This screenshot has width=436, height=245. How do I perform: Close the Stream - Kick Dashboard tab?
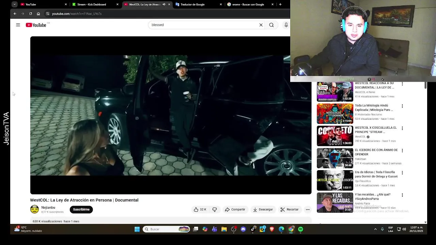click(118, 4)
